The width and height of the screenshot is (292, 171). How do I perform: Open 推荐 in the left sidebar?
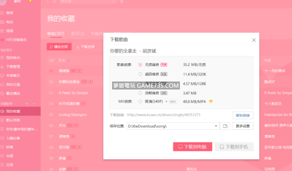(x=10, y=13)
